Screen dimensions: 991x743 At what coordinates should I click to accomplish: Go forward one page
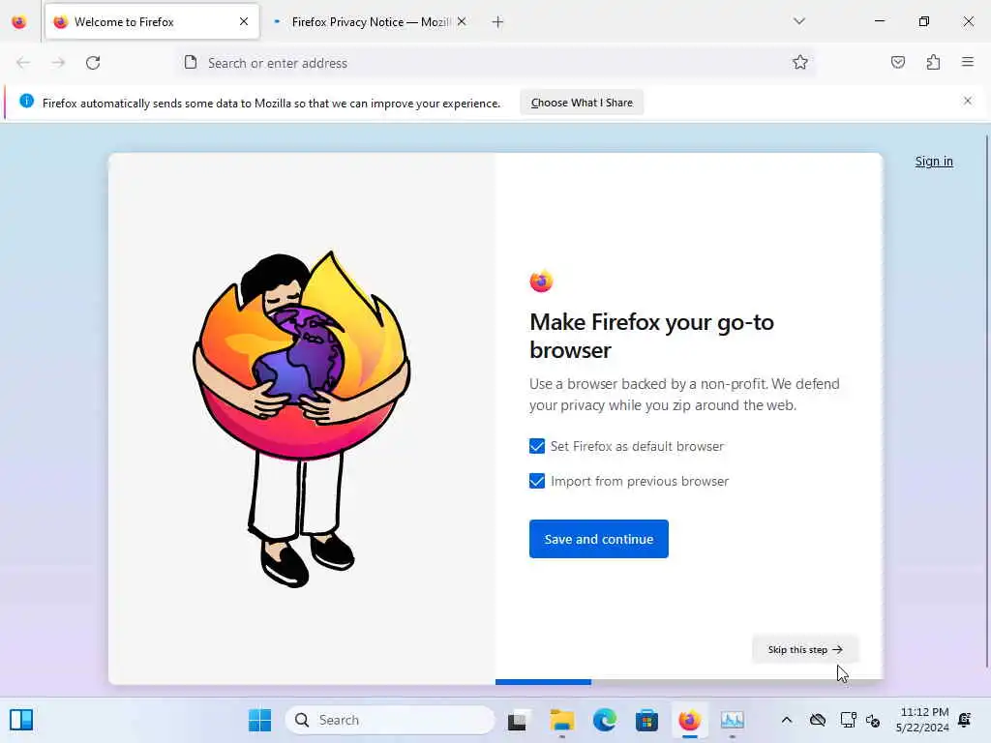tap(58, 63)
